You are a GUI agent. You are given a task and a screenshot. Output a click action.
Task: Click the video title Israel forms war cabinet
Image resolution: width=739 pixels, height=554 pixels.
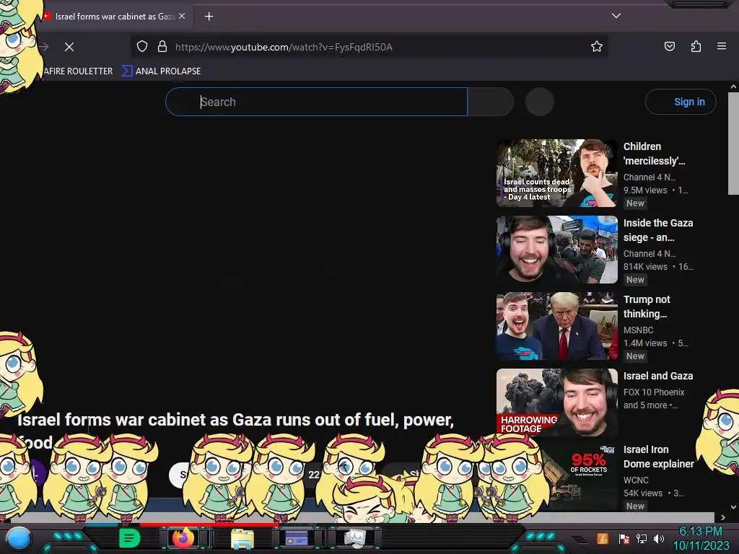pyautogui.click(x=235, y=431)
